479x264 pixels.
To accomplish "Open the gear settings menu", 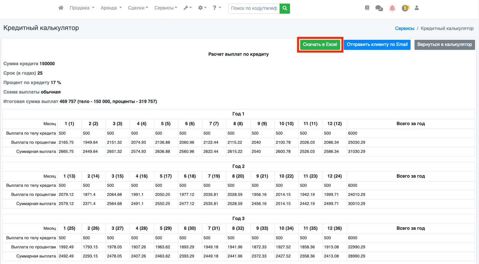I will coord(202,8).
